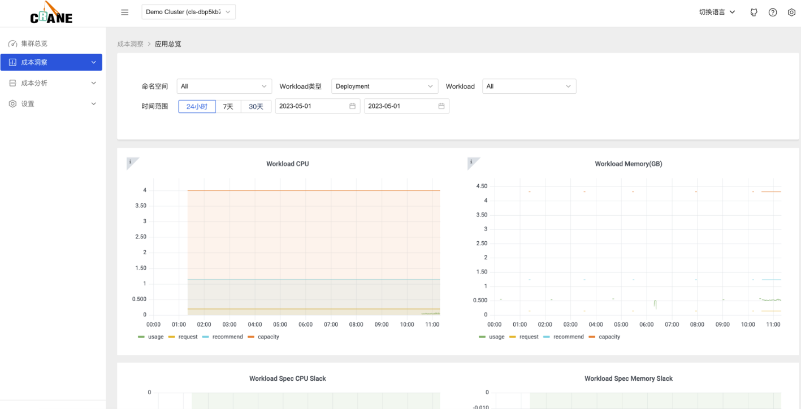
Task: Open the 命名空间 All dropdown
Action: pyautogui.click(x=224, y=86)
